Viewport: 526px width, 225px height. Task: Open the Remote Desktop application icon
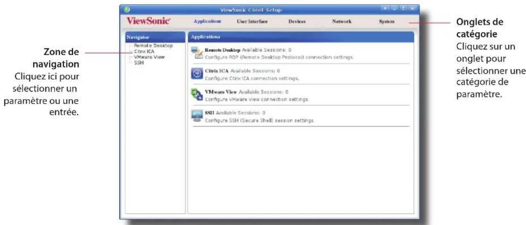pyautogui.click(x=197, y=53)
